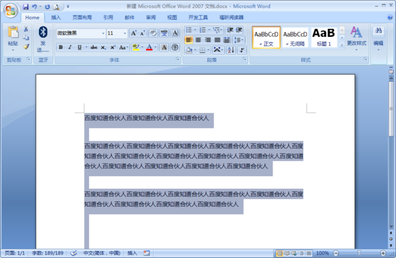396x258 pixels.
Task: Expand the font name dropdown
Action: 103,34
